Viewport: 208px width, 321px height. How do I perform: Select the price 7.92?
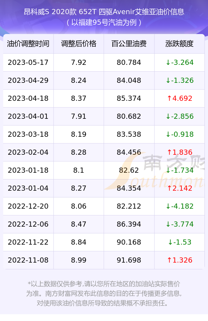tap(79, 63)
